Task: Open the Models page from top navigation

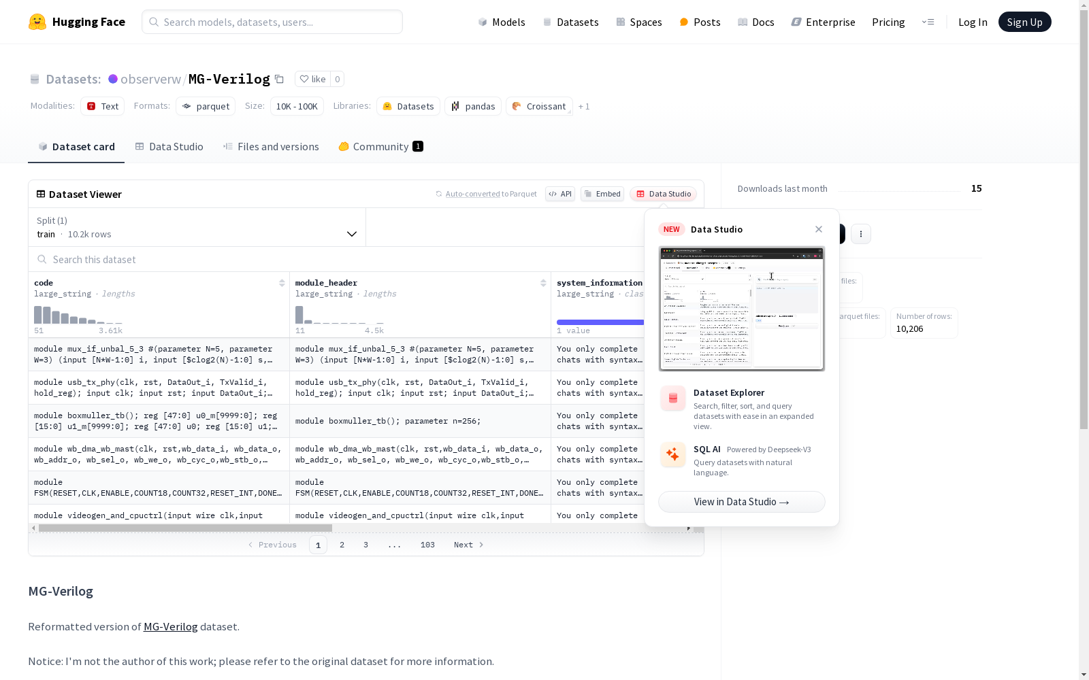Action: point(502,22)
